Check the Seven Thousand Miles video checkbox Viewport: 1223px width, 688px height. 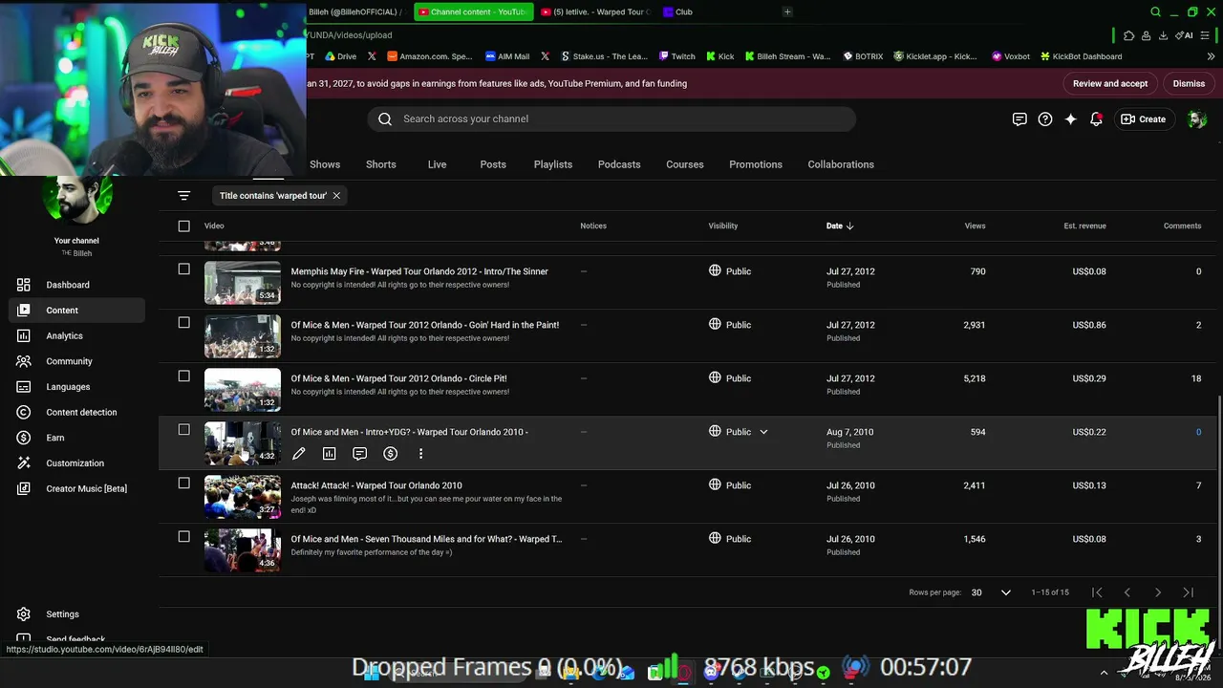[184, 537]
